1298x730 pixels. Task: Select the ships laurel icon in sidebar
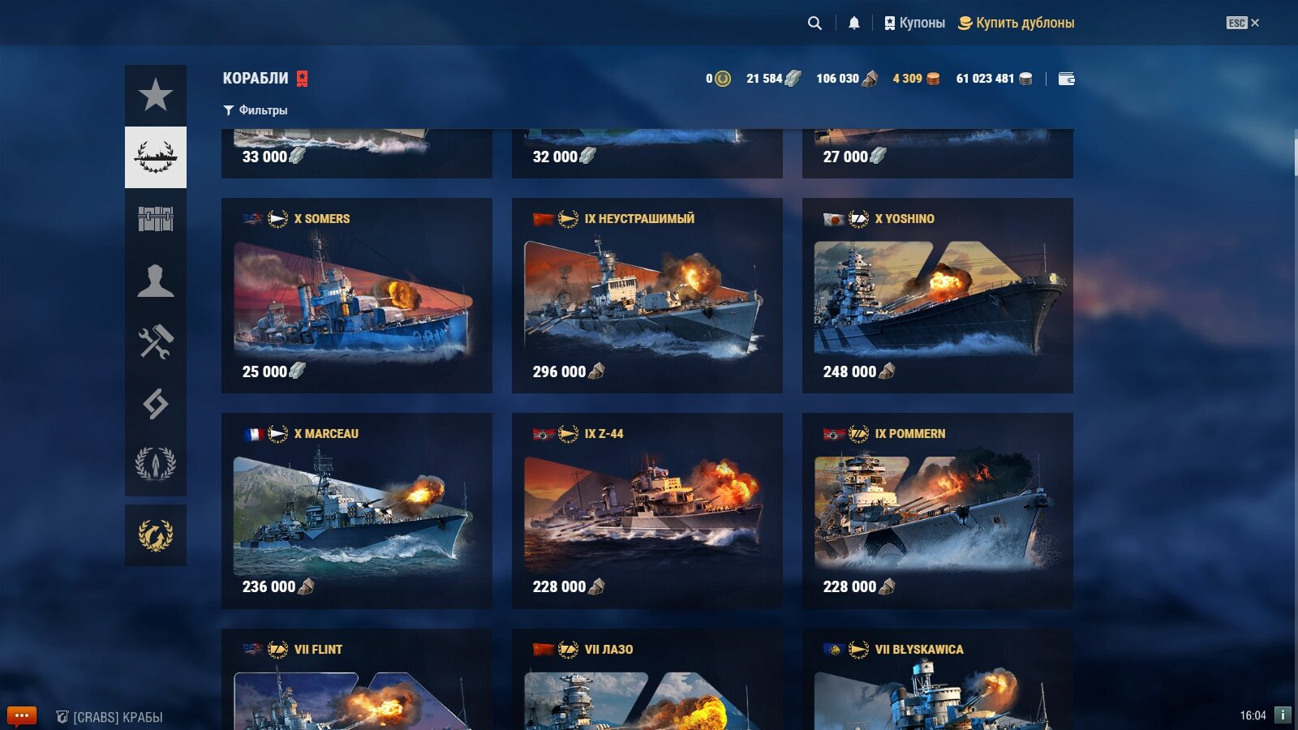(x=155, y=157)
